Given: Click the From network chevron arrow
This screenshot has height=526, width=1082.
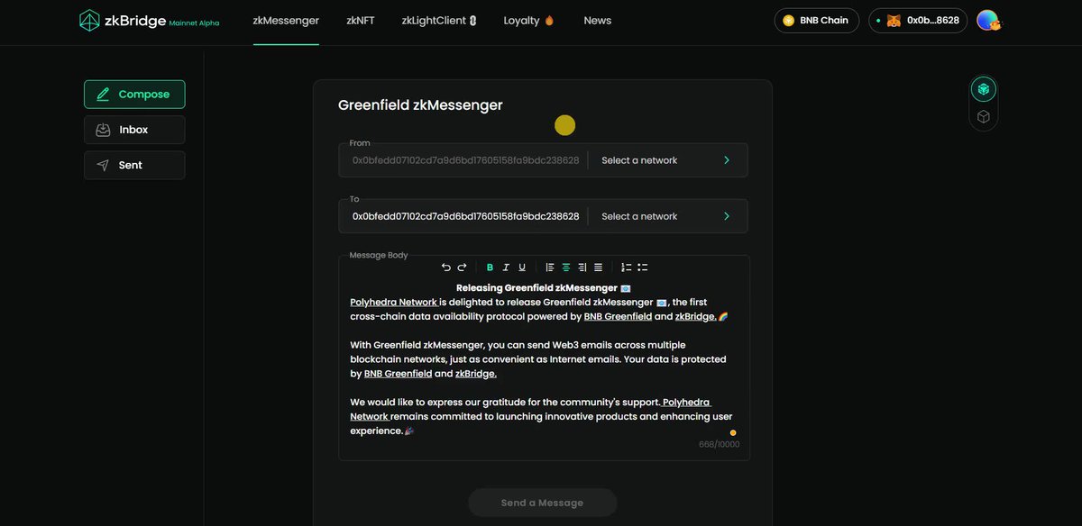Looking at the screenshot, I should [727, 160].
